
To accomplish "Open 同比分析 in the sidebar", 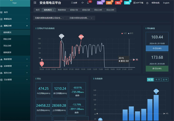I will (8, 39).
